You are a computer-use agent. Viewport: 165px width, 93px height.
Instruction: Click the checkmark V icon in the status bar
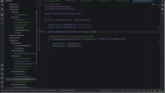coord(155,91)
